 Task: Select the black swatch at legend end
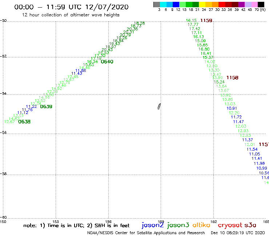coord(261,5)
